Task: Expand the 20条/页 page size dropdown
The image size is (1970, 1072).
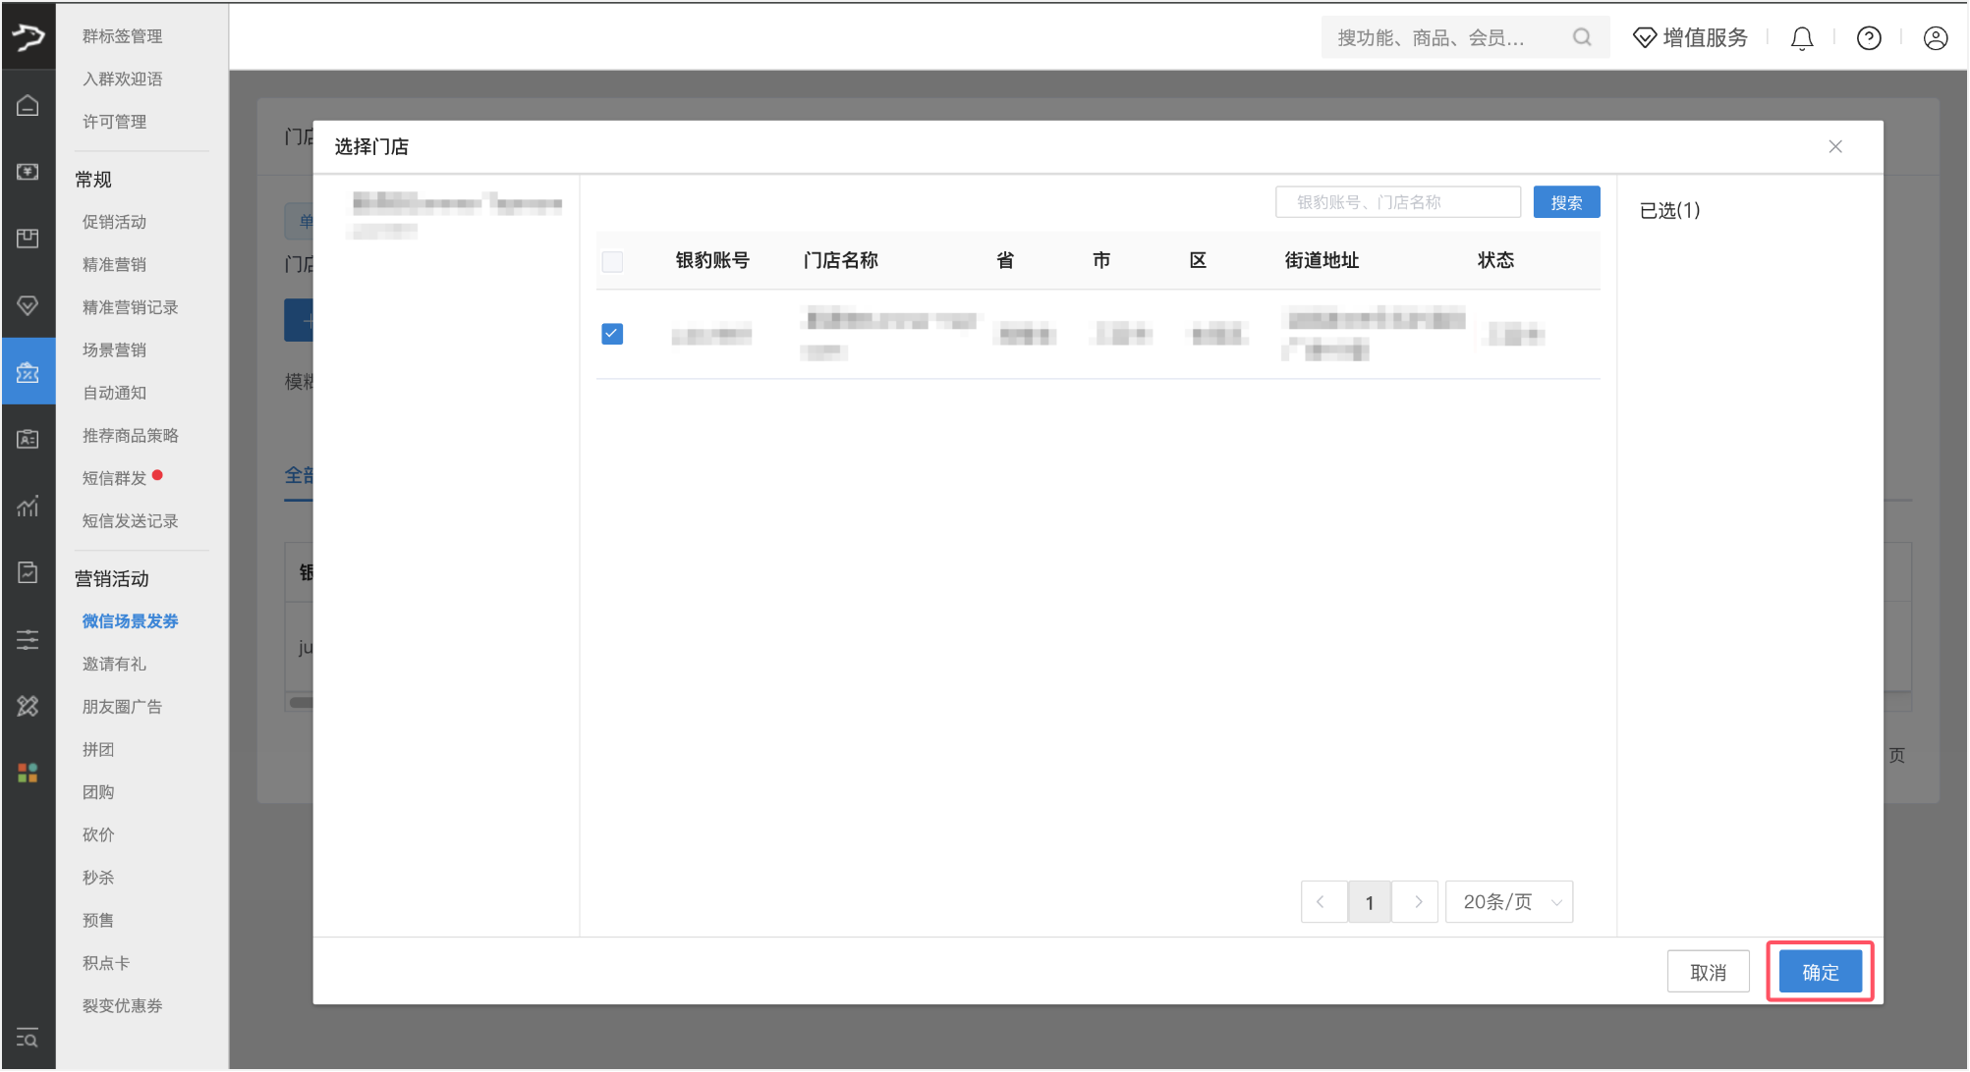Action: click(x=1508, y=901)
